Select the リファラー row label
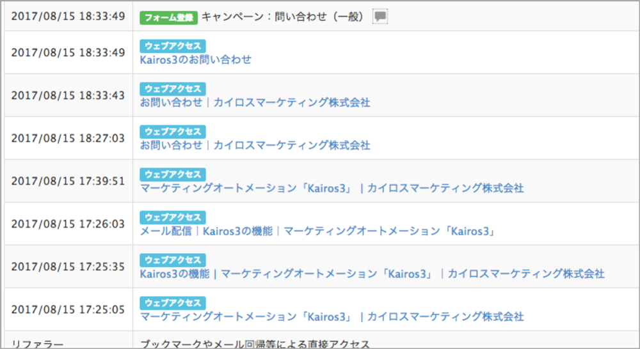 click(37, 344)
